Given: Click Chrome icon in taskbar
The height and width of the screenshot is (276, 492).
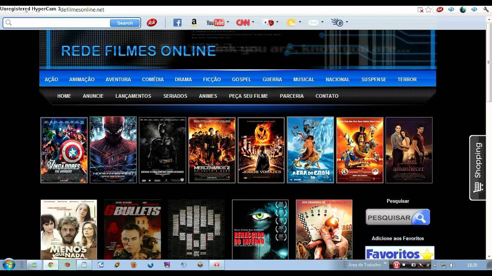Looking at the screenshot, I should coord(51,265).
